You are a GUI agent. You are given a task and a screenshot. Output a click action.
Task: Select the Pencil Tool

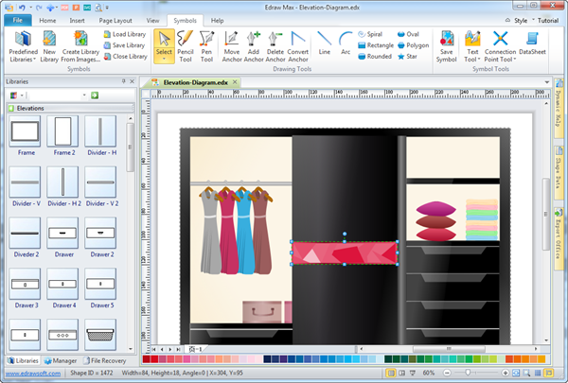coord(186,44)
